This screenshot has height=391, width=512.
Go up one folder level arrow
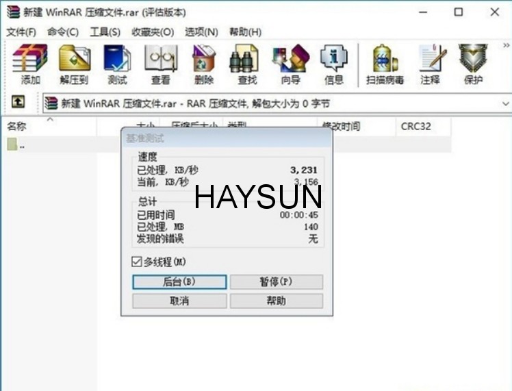pyautogui.click(x=18, y=102)
